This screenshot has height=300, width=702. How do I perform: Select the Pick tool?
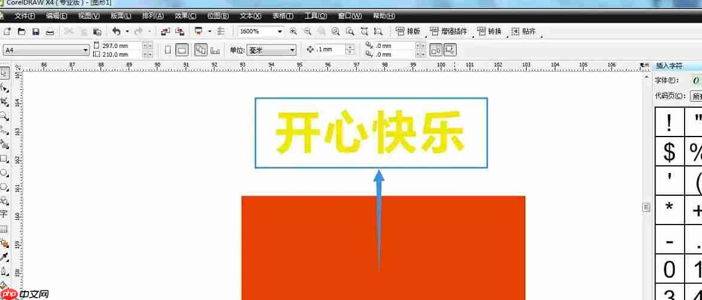click(4, 74)
